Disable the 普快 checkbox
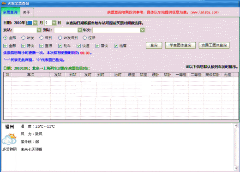The width and height of the screenshot is (240, 172). [97, 46]
